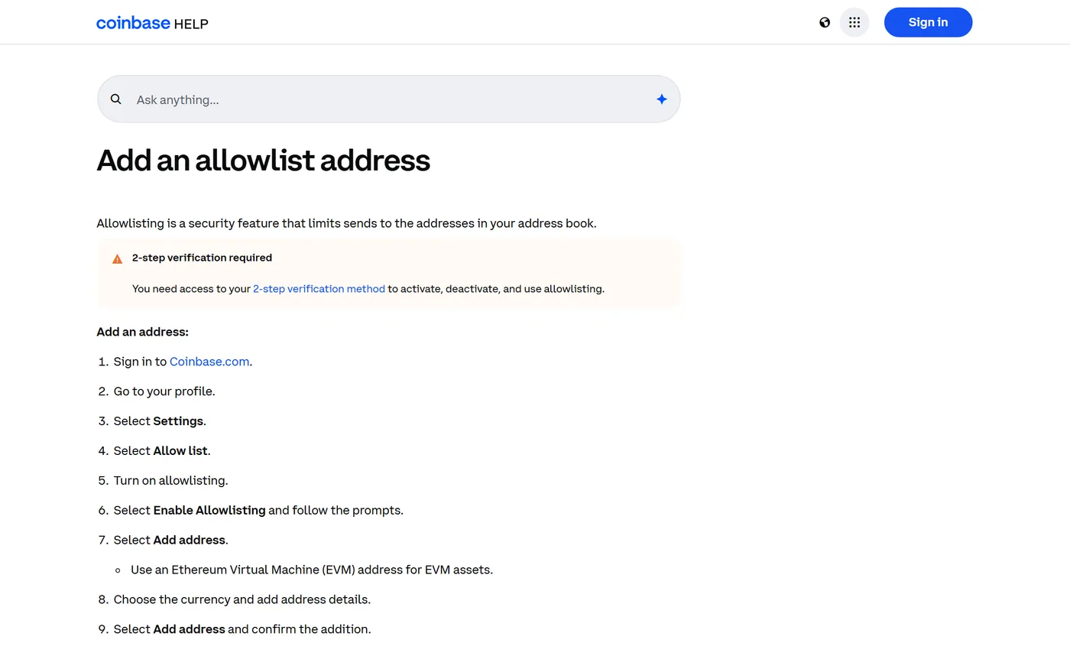Click the orange warning triangle icon
Image resolution: width=1070 pixels, height=669 pixels.
(x=117, y=259)
